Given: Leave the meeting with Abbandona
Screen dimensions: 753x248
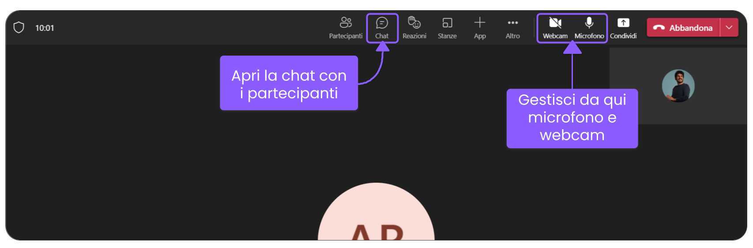Looking at the screenshot, I should click(683, 27).
